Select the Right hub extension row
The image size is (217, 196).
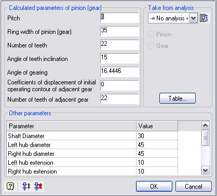point(92,171)
